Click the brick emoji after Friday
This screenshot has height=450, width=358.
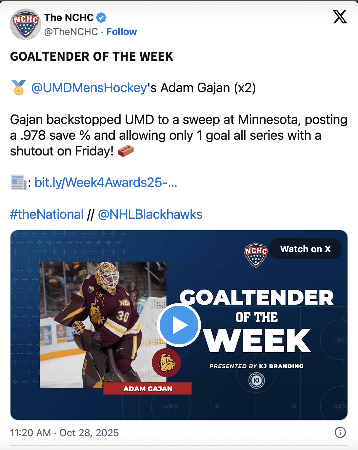126,151
